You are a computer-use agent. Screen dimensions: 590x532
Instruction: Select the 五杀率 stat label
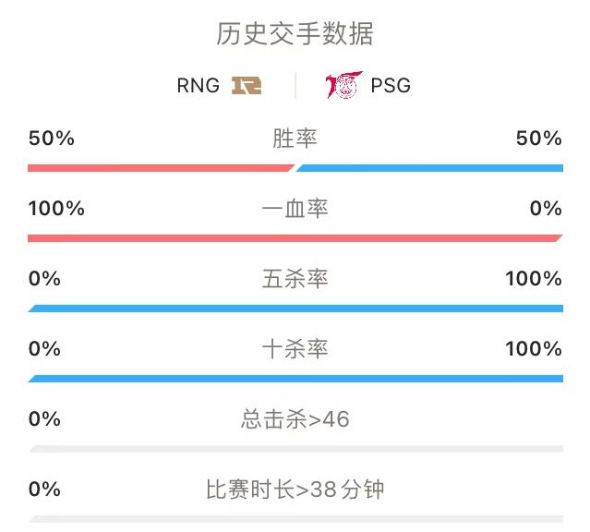pyautogui.click(x=295, y=279)
